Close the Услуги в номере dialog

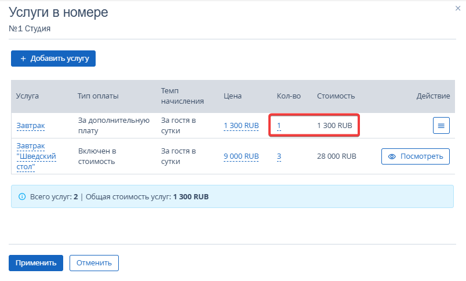coord(458,9)
